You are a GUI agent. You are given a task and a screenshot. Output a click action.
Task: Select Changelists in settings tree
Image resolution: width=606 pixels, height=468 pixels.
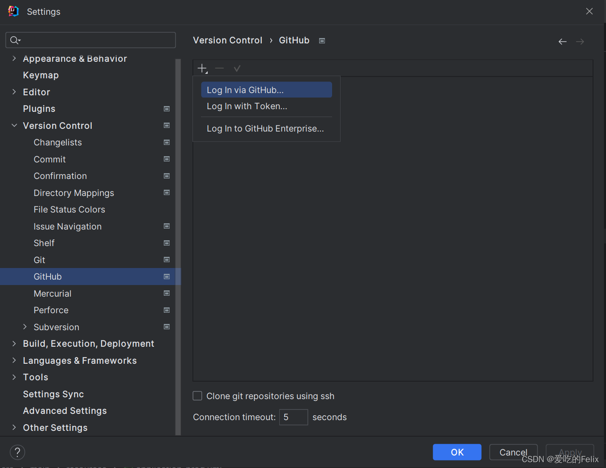click(x=58, y=142)
